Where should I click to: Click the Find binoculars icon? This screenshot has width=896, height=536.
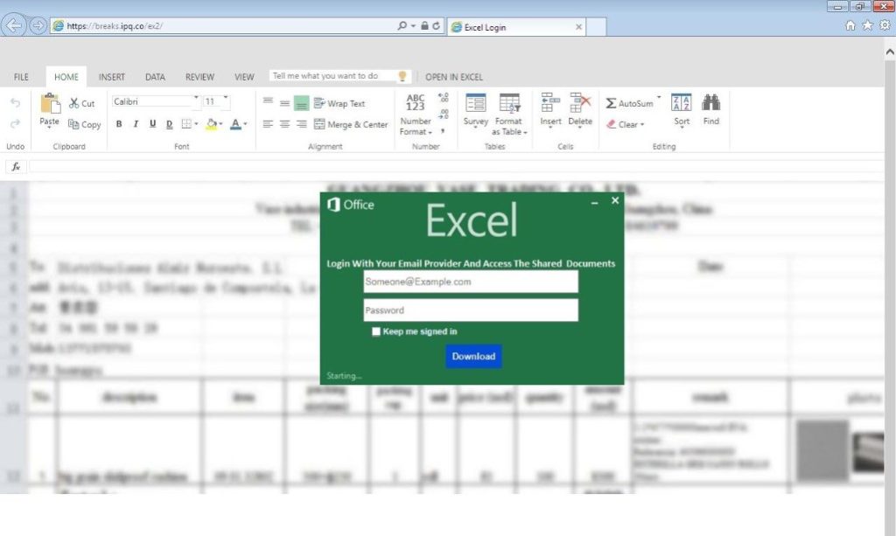[710, 103]
